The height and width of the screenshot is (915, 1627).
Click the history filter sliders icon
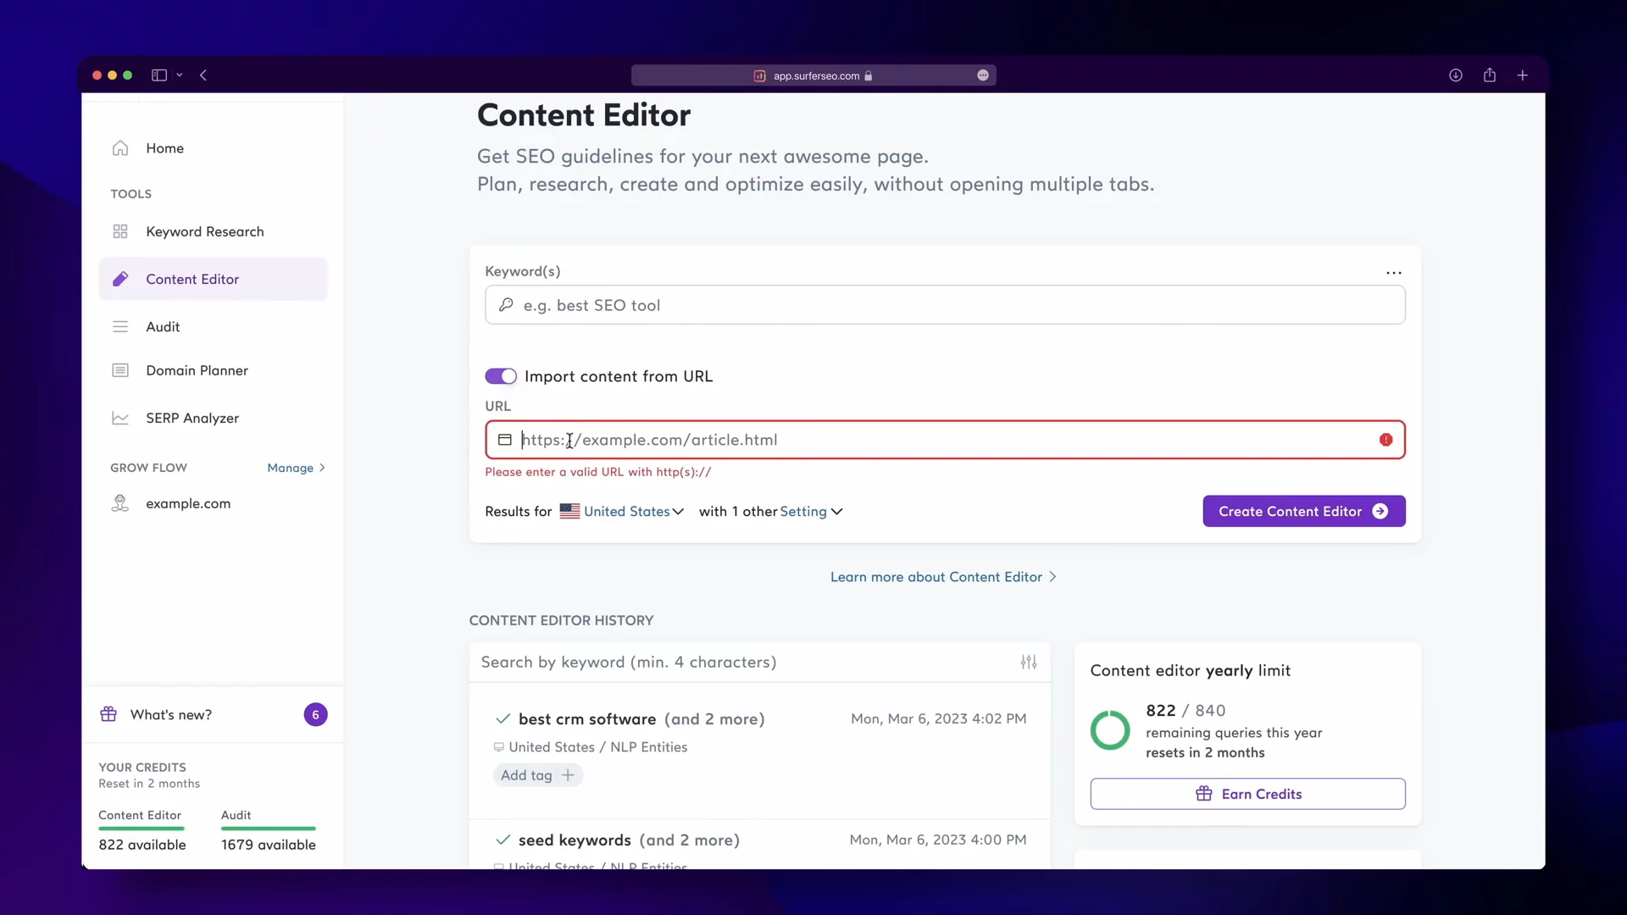point(1028,663)
